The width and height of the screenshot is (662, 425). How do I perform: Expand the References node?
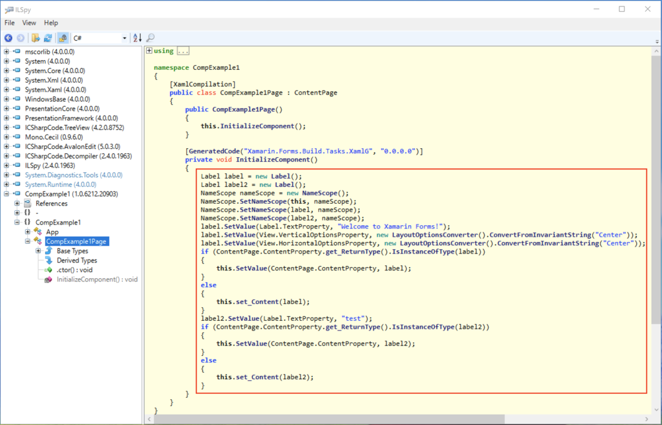point(17,203)
